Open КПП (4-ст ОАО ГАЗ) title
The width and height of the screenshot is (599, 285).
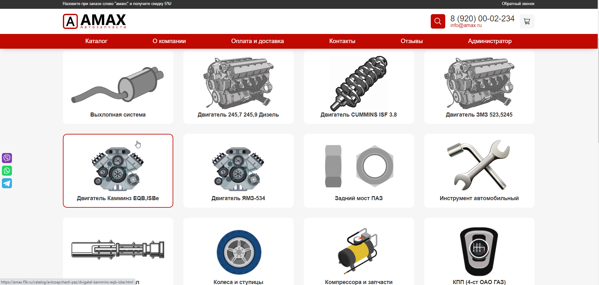tap(479, 282)
